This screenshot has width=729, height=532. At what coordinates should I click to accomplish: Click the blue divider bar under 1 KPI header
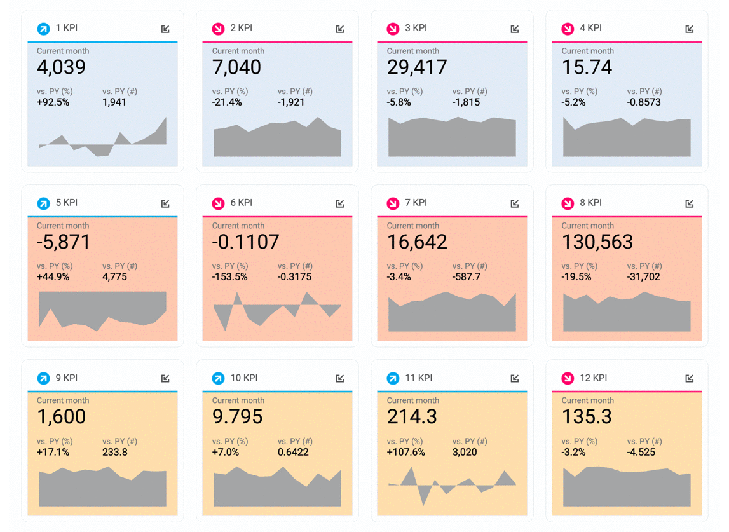pyautogui.click(x=102, y=42)
